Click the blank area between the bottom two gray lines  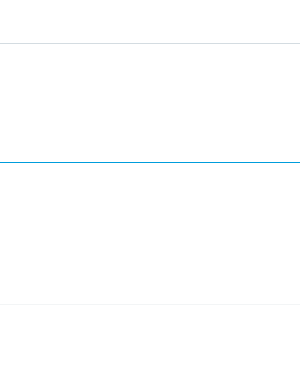click(x=150, y=345)
